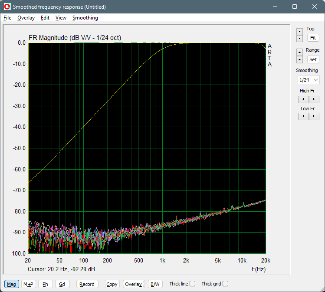Screen dimensions: 325x292
Task: Switch to Gd group delay view
Action: (x=62, y=284)
